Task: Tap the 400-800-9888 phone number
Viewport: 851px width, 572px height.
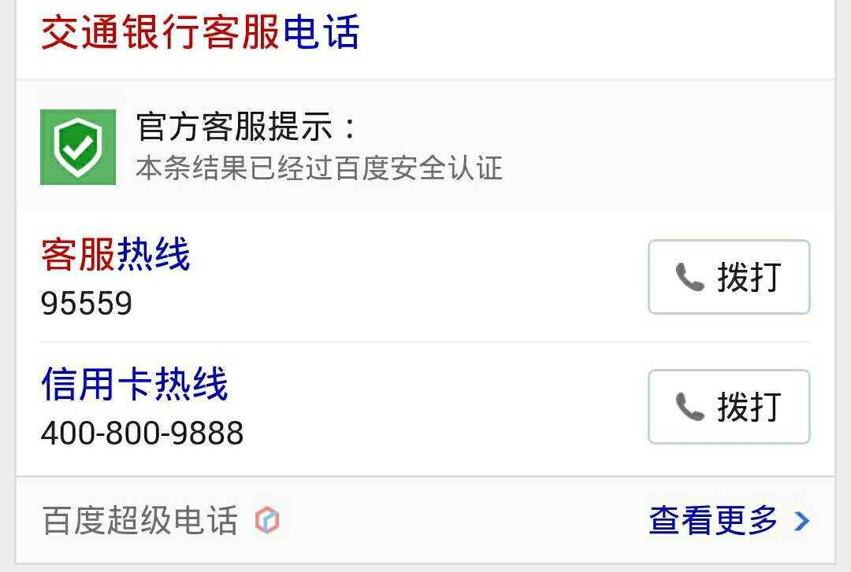Action: pyautogui.click(x=142, y=434)
